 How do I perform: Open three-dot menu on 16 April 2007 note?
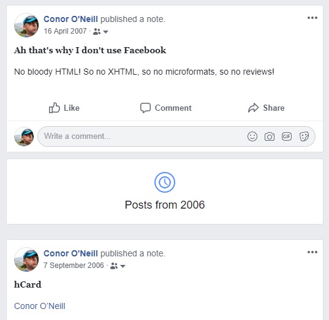tap(312, 18)
